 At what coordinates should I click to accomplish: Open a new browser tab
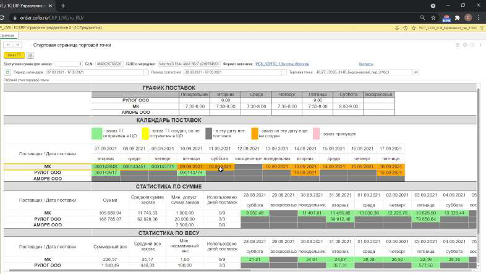coord(63,6)
